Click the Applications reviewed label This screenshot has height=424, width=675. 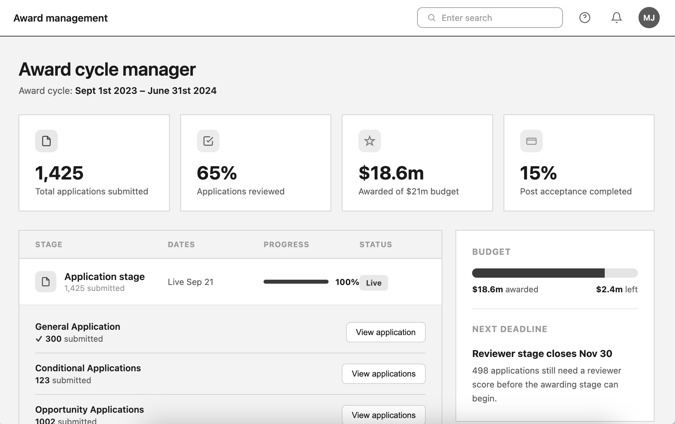coord(240,191)
